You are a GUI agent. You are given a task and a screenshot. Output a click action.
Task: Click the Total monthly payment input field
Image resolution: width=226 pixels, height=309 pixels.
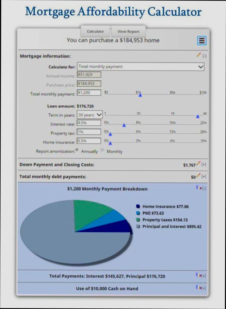(89, 93)
